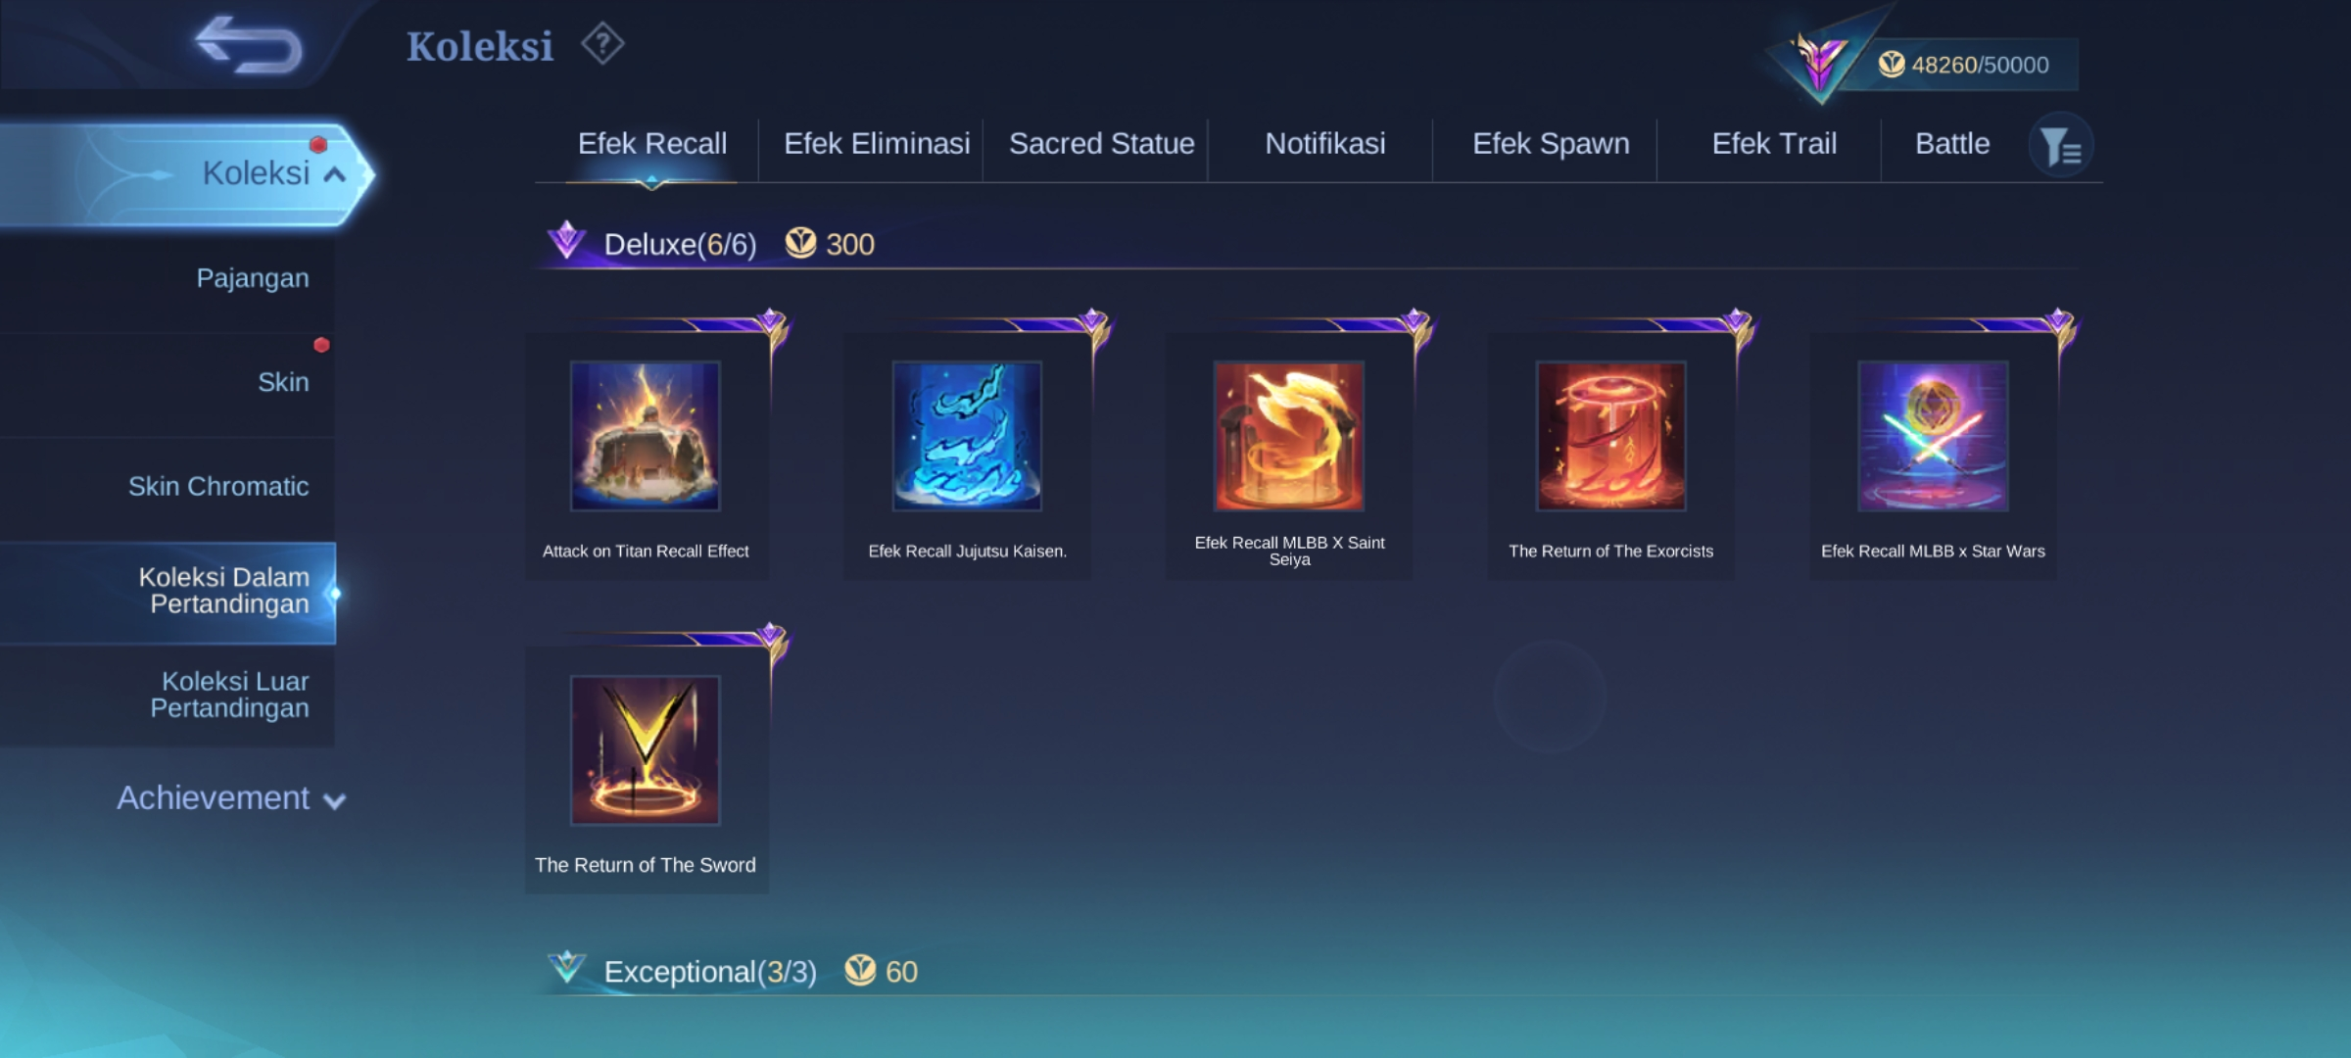Open the Efek Spawn tab
Screen dimensions: 2351x1058
click(x=1551, y=144)
